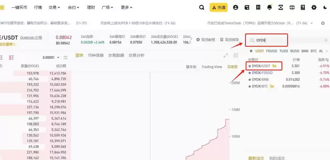Switch chart to 深度图 depth view
The width and height of the screenshot is (330, 160).
pos(232,67)
